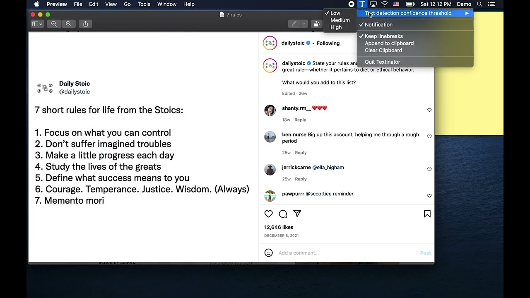Click the rotate icon in Preview toolbar

pos(316,24)
